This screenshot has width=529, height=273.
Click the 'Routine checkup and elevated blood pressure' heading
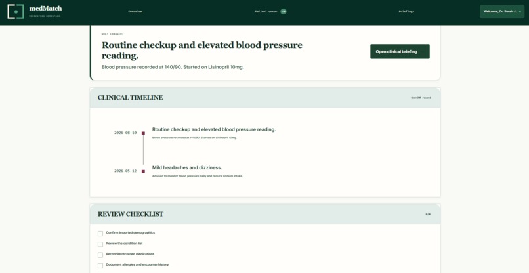click(202, 51)
